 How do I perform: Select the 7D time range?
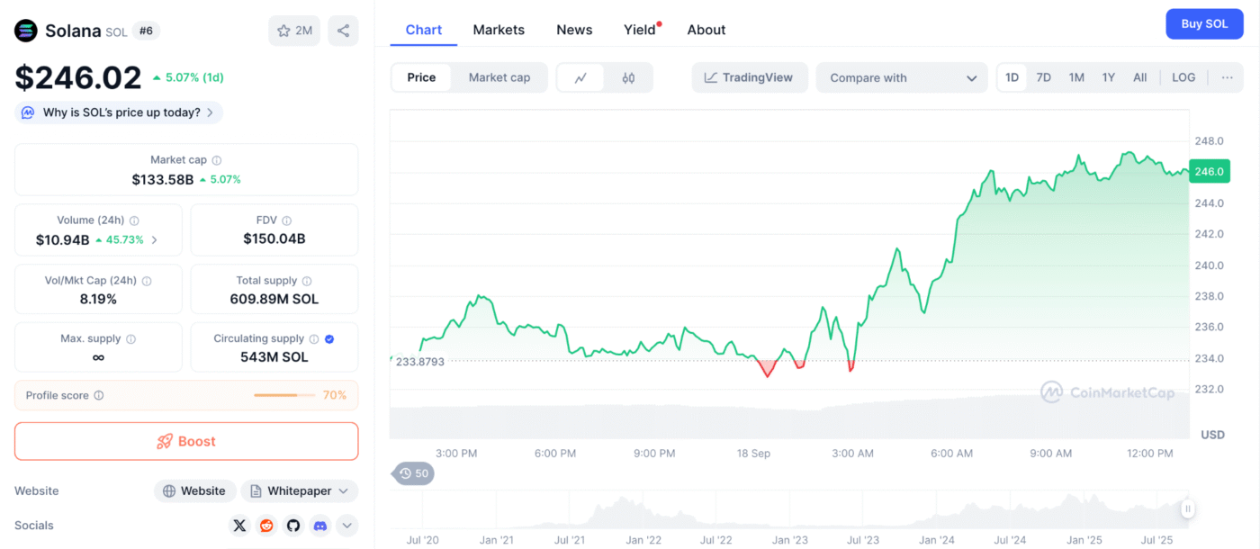pos(1043,77)
